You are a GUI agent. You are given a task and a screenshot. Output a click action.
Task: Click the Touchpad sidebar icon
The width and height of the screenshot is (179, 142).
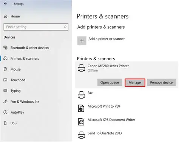click(5, 80)
